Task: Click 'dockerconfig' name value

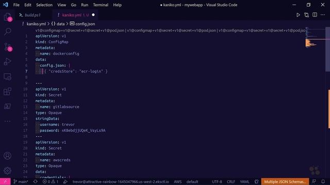Action: (x=66, y=53)
